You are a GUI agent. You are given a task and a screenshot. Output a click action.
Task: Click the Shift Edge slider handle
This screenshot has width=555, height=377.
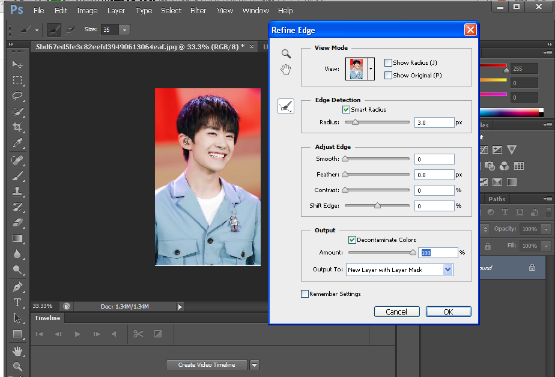[x=377, y=206]
